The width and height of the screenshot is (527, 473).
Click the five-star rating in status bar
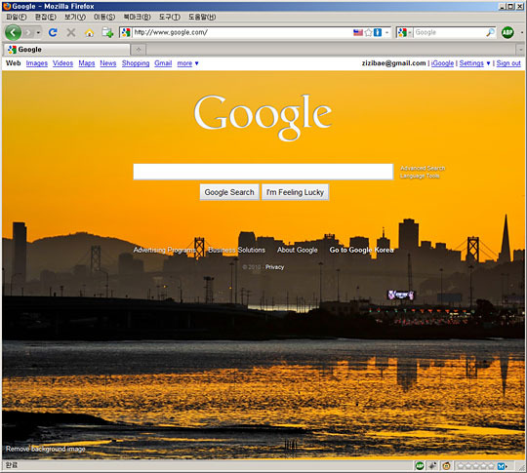click(475, 466)
